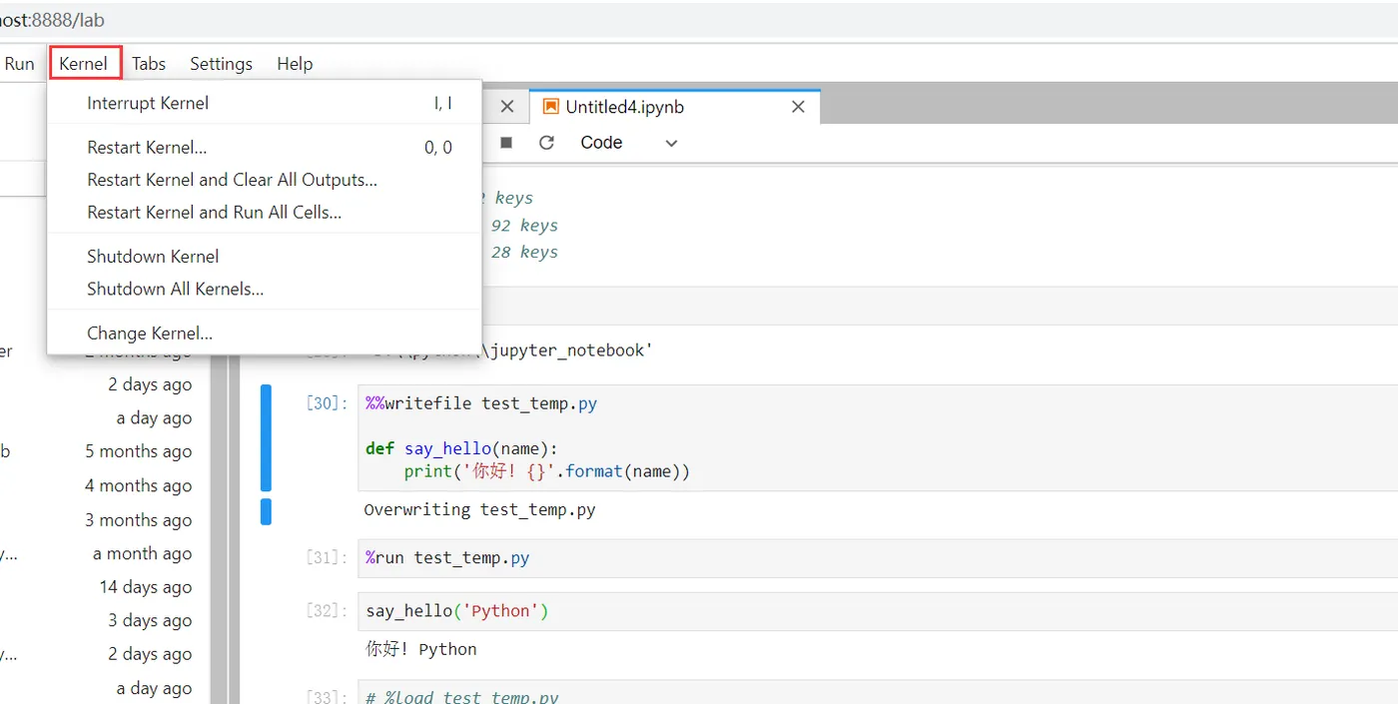Click Change Kernel menu entry
The width and height of the screenshot is (1398, 704).
(x=150, y=334)
